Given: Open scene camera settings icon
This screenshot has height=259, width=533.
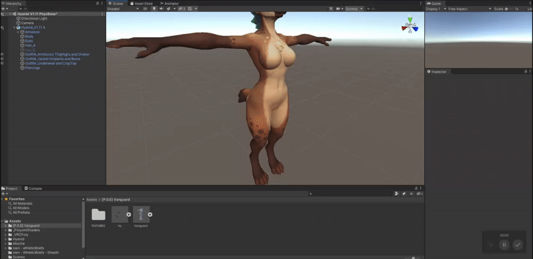Looking at the screenshot, I should pyautogui.click(x=338, y=9).
